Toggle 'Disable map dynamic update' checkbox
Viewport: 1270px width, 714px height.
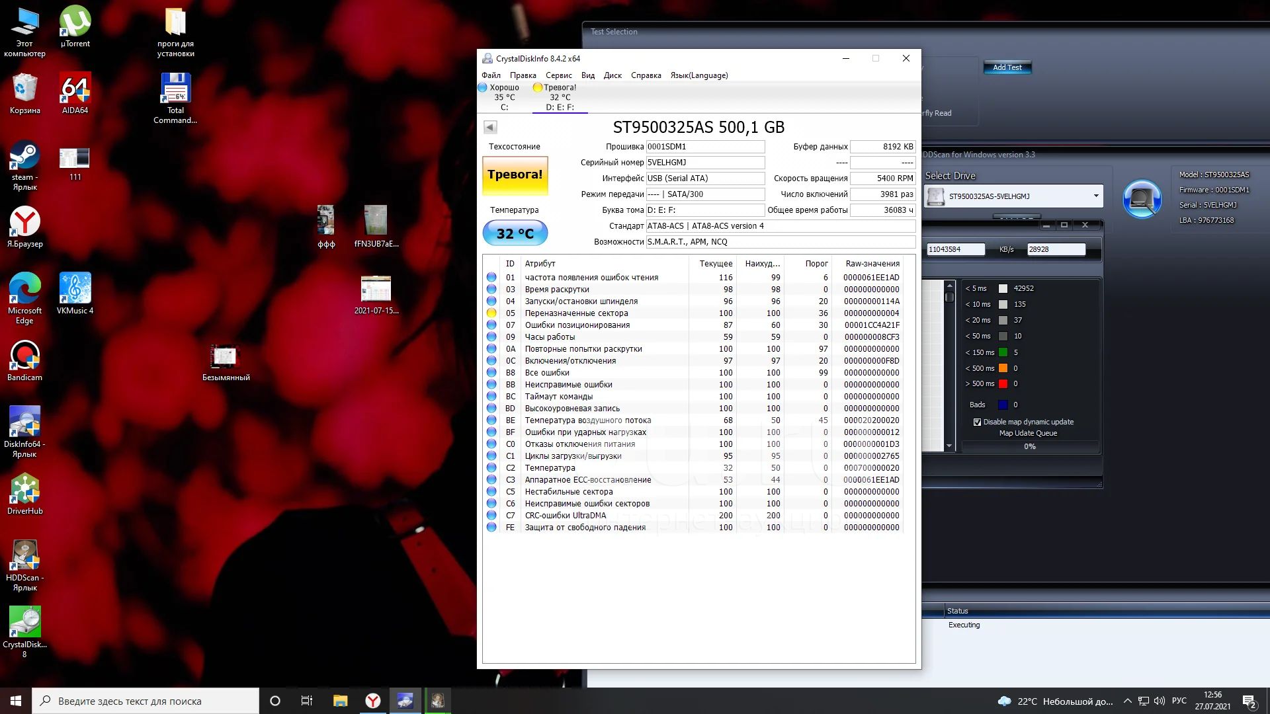click(977, 422)
